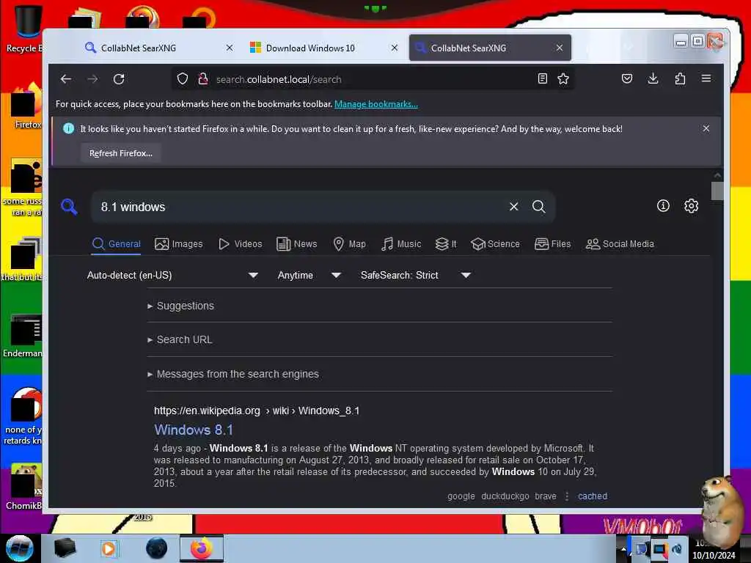Viewport: 751px width, 563px height.
Task: Show hidden system tray icons arrow
Action: [623, 548]
